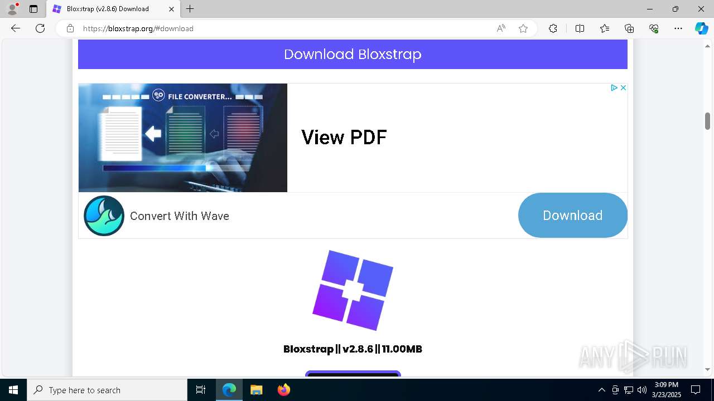Image resolution: width=714 pixels, height=401 pixels.
Task: Open Collections panel
Action: click(629, 28)
